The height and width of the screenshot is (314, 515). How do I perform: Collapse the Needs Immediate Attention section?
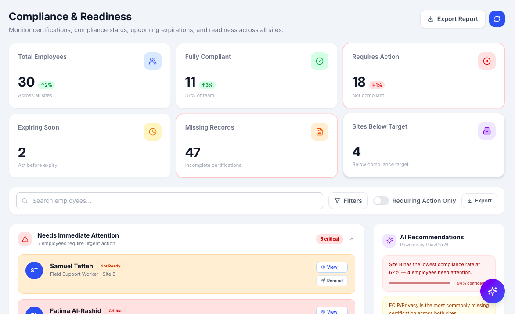point(352,239)
